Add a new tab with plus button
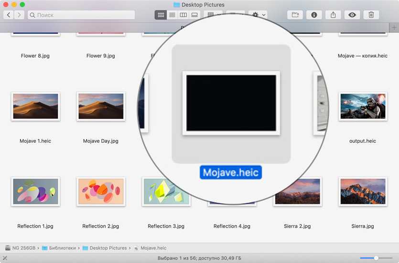This screenshot has height=263, width=399. [394, 28]
